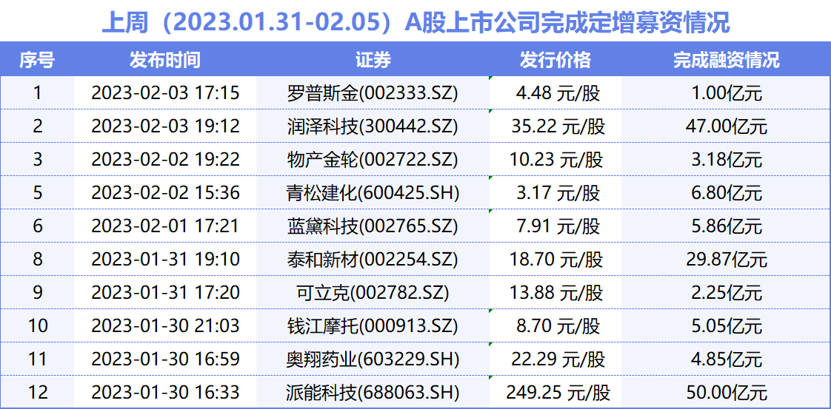Select cell 可立克(002782.SZ)
This screenshot has height=409, width=831.
(x=373, y=292)
